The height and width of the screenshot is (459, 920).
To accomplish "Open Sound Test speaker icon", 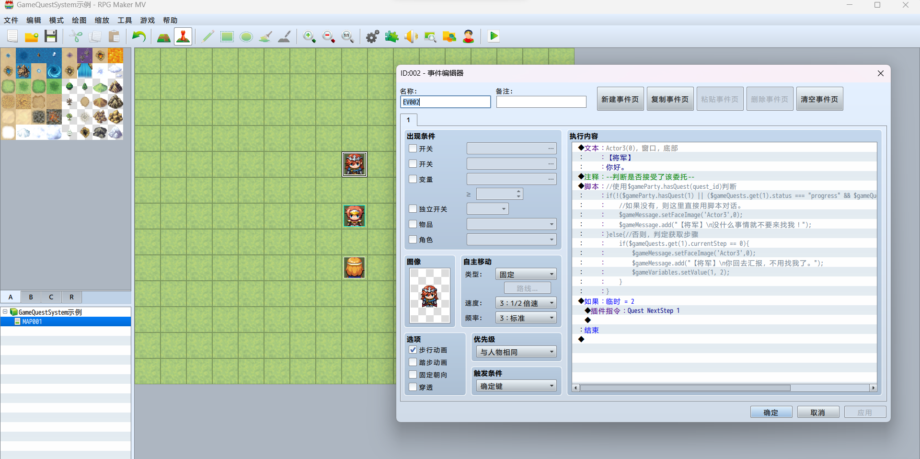I will (x=411, y=36).
